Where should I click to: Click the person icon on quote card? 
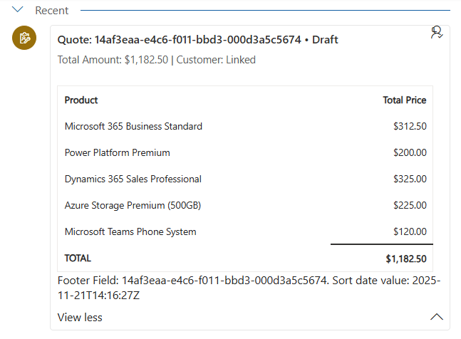(x=437, y=33)
